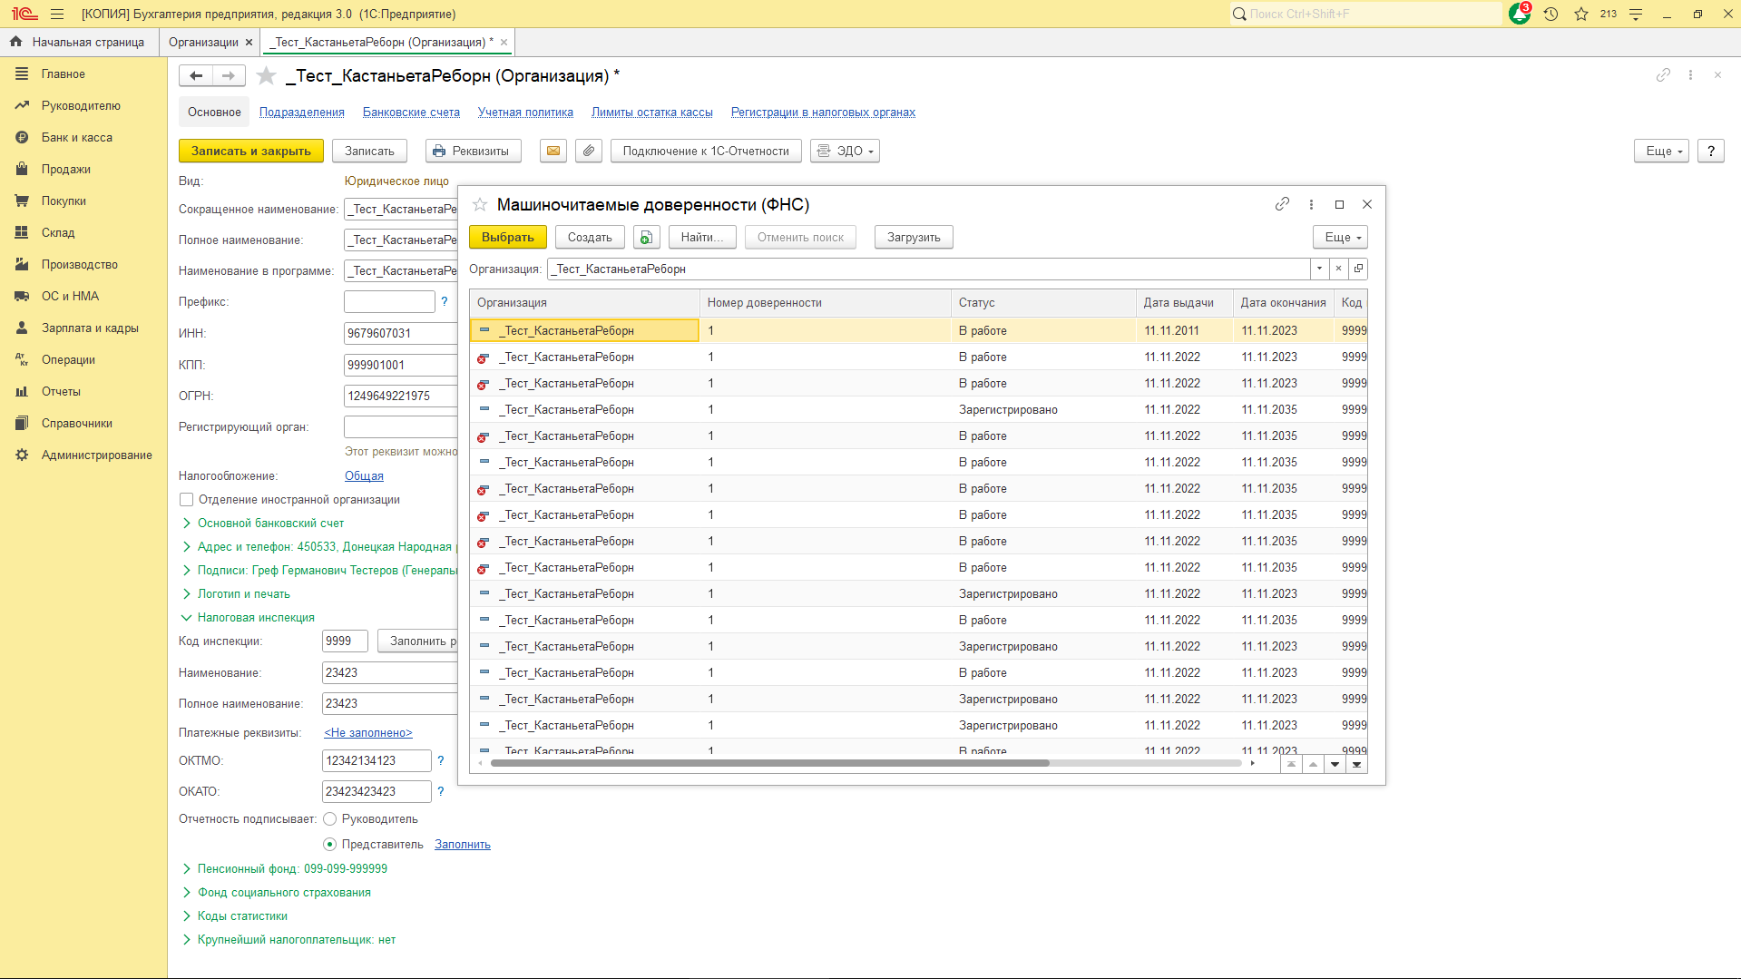This screenshot has height=979, width=1741.
Task: Open the 1C main menu hamburger icon
Action: tap(57, 14)
